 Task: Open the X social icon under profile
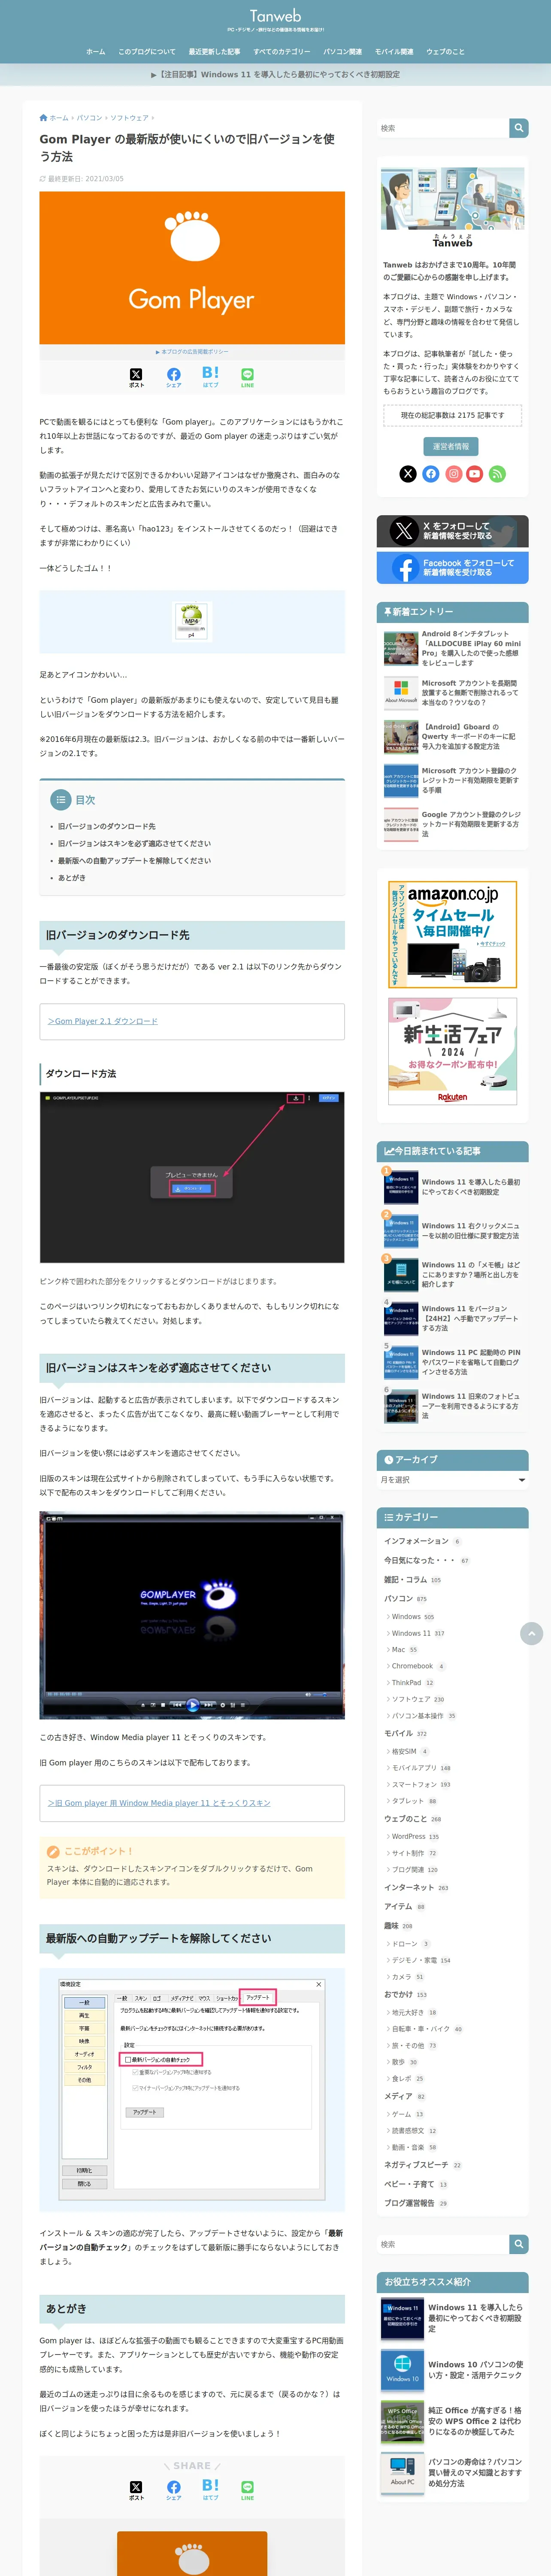(408, 474)
